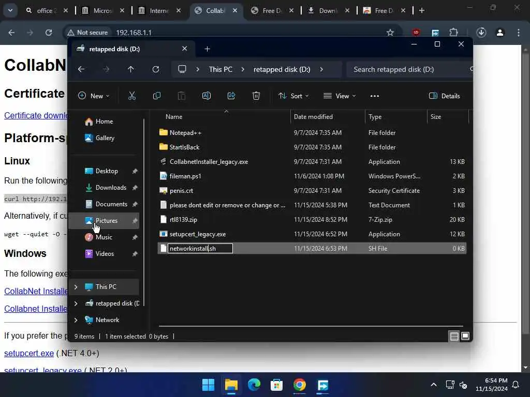This screenshot has width=530, height=397.
Task: Click the Rename icon in Explorer toolbar
Action: point(207,96)
